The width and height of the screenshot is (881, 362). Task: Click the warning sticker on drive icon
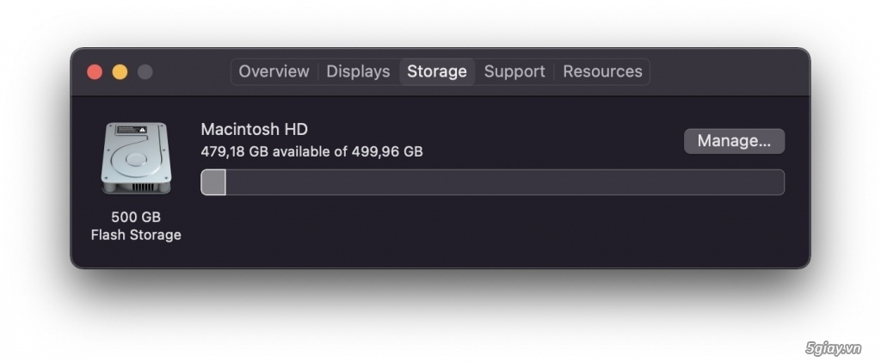click(x=131, y=130)
